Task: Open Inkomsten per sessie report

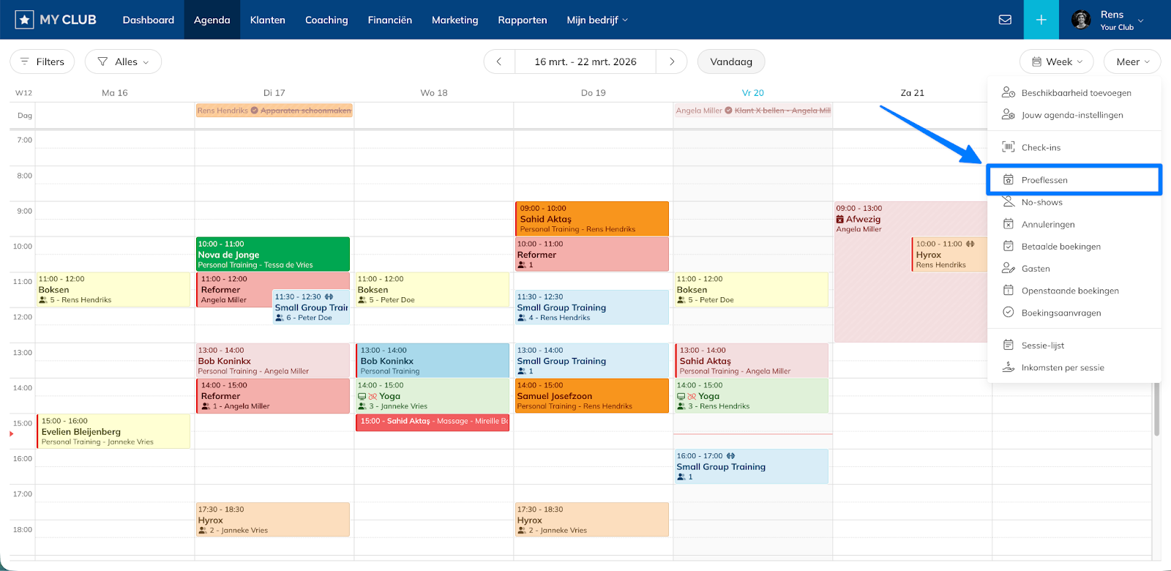Action: click(1062, 368)
